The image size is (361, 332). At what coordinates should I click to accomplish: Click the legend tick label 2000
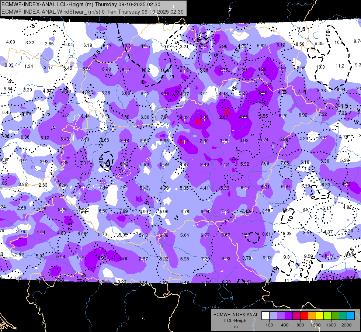click(346, 325)
